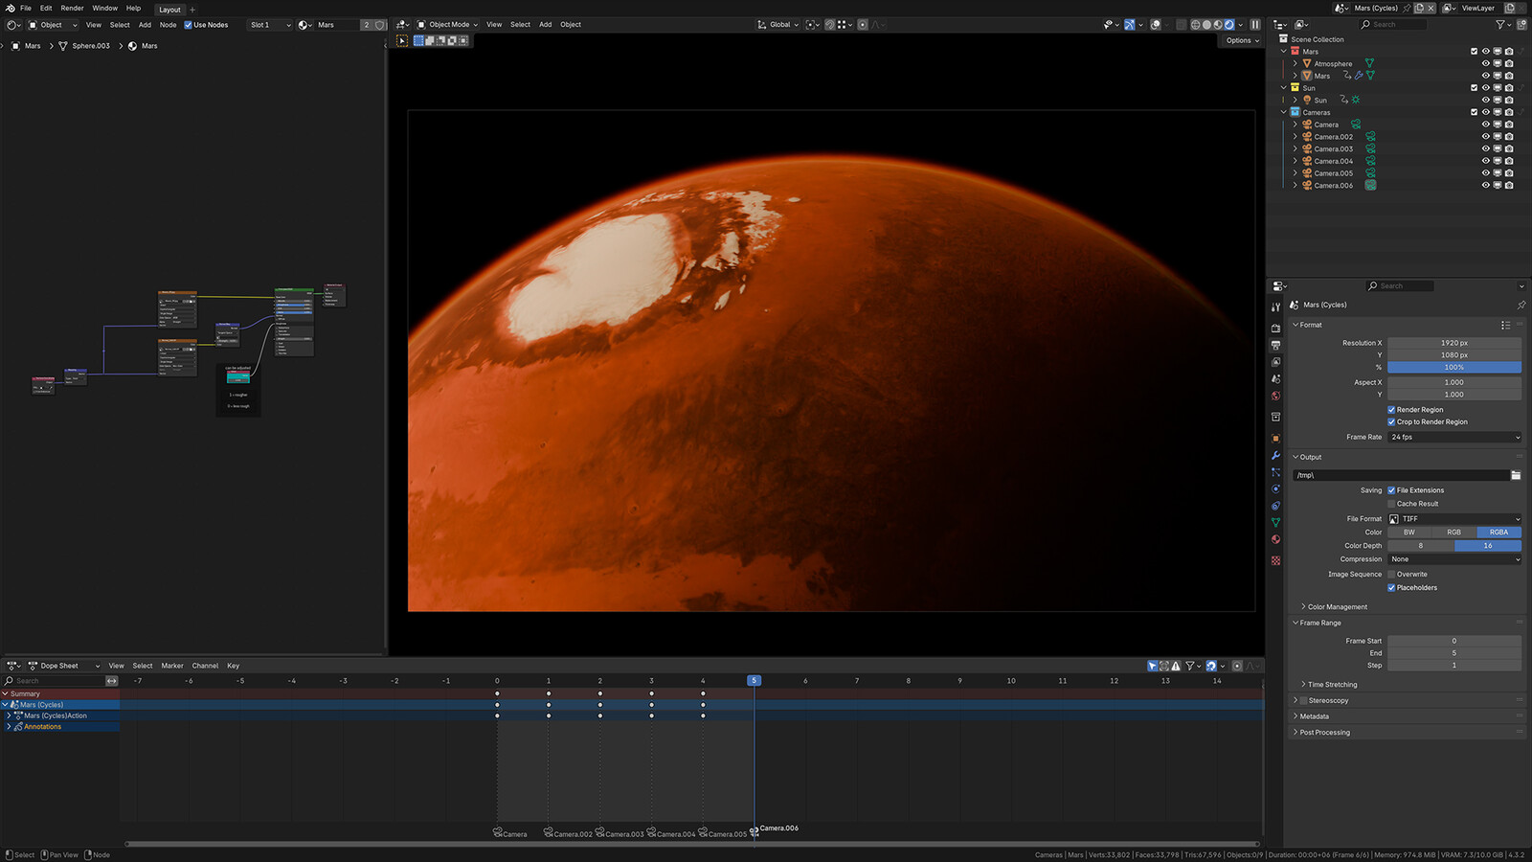Toggle File Extensions checkbox
1532x862 pixels.
1391,490
